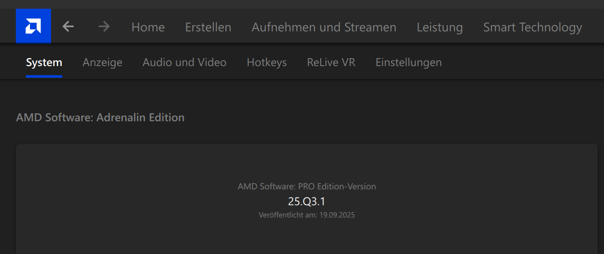Click the Veröffentlicht am release date text
Viewport: 604px width, 254px height.
pyautogui.click(x=306, y=215)
